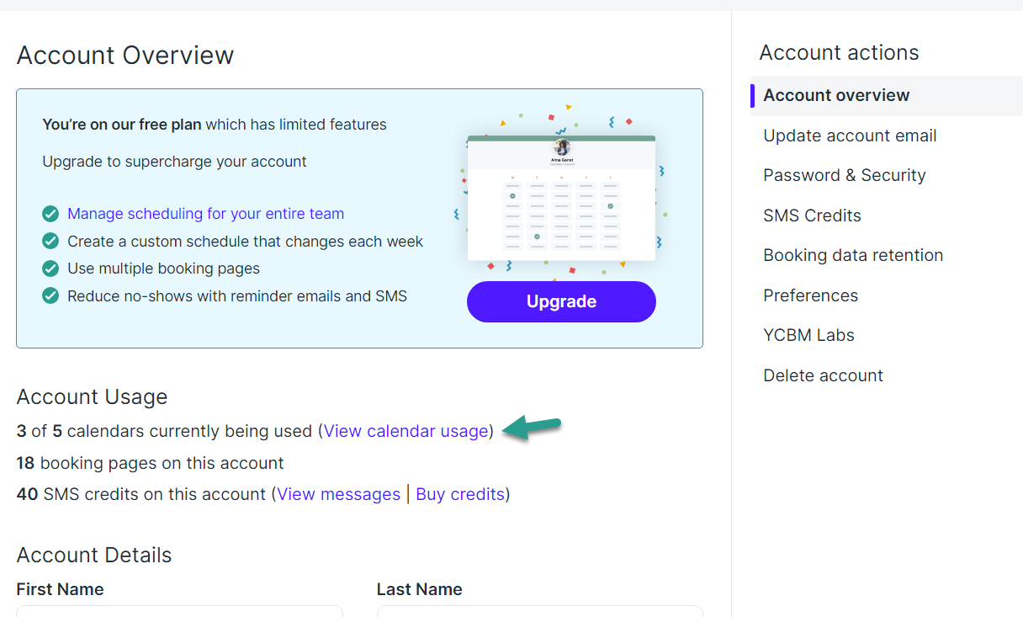Click the Last Name input field
Screen dimensions: 1023x617
coord(539,611)
